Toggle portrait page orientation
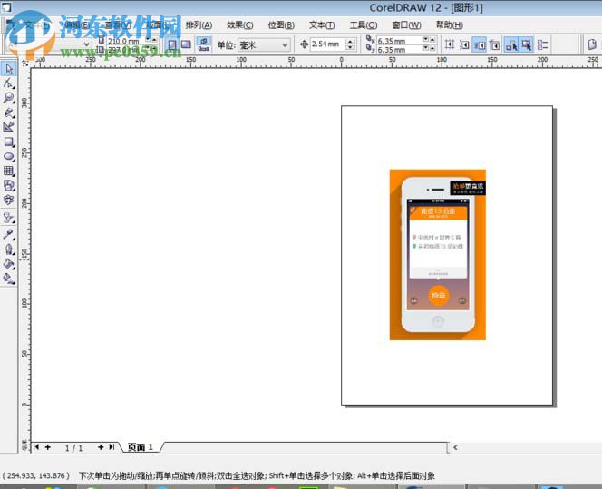The image size is (602, 489). 172,44
